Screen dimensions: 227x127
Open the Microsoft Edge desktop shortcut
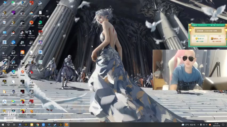[13, 74]
